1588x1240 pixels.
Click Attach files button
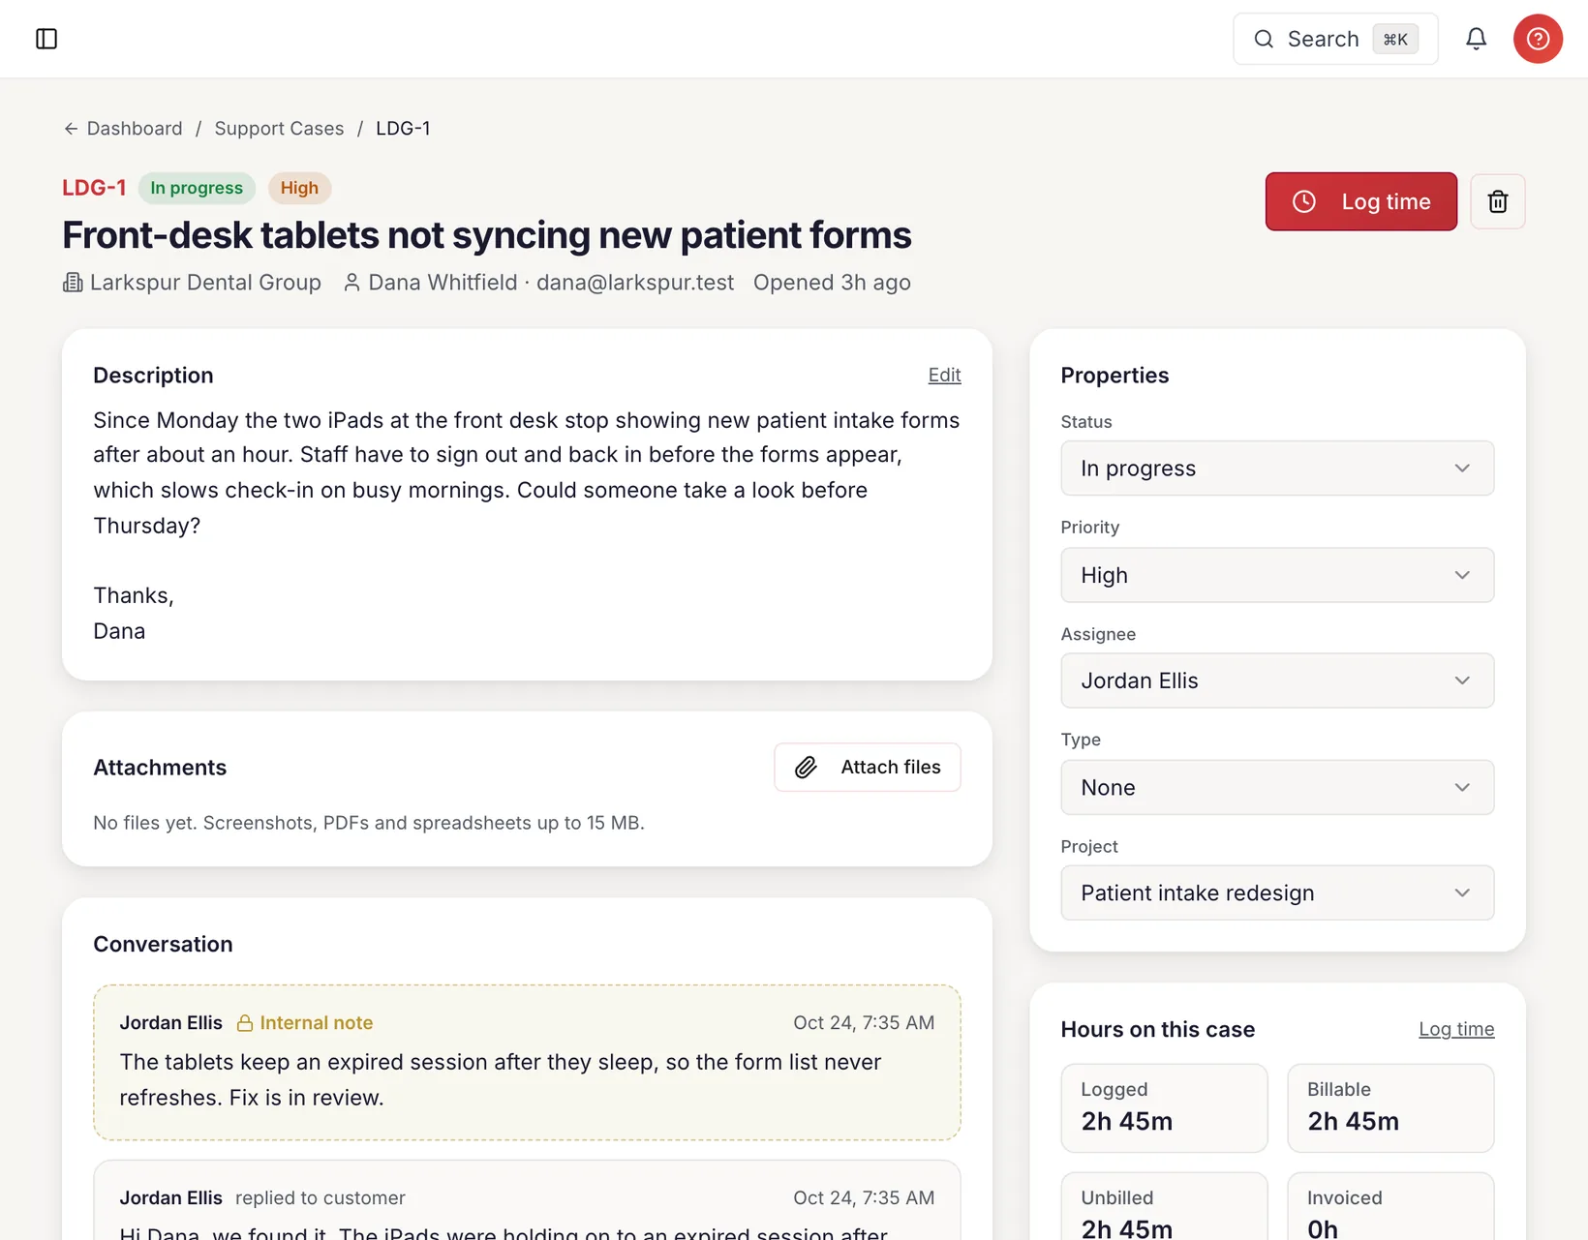[x=868, y=768]
